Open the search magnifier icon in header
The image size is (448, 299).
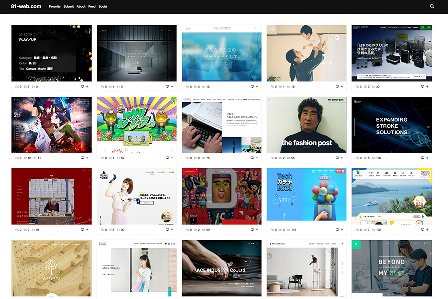pyautogui.click(x=432, y=7)
